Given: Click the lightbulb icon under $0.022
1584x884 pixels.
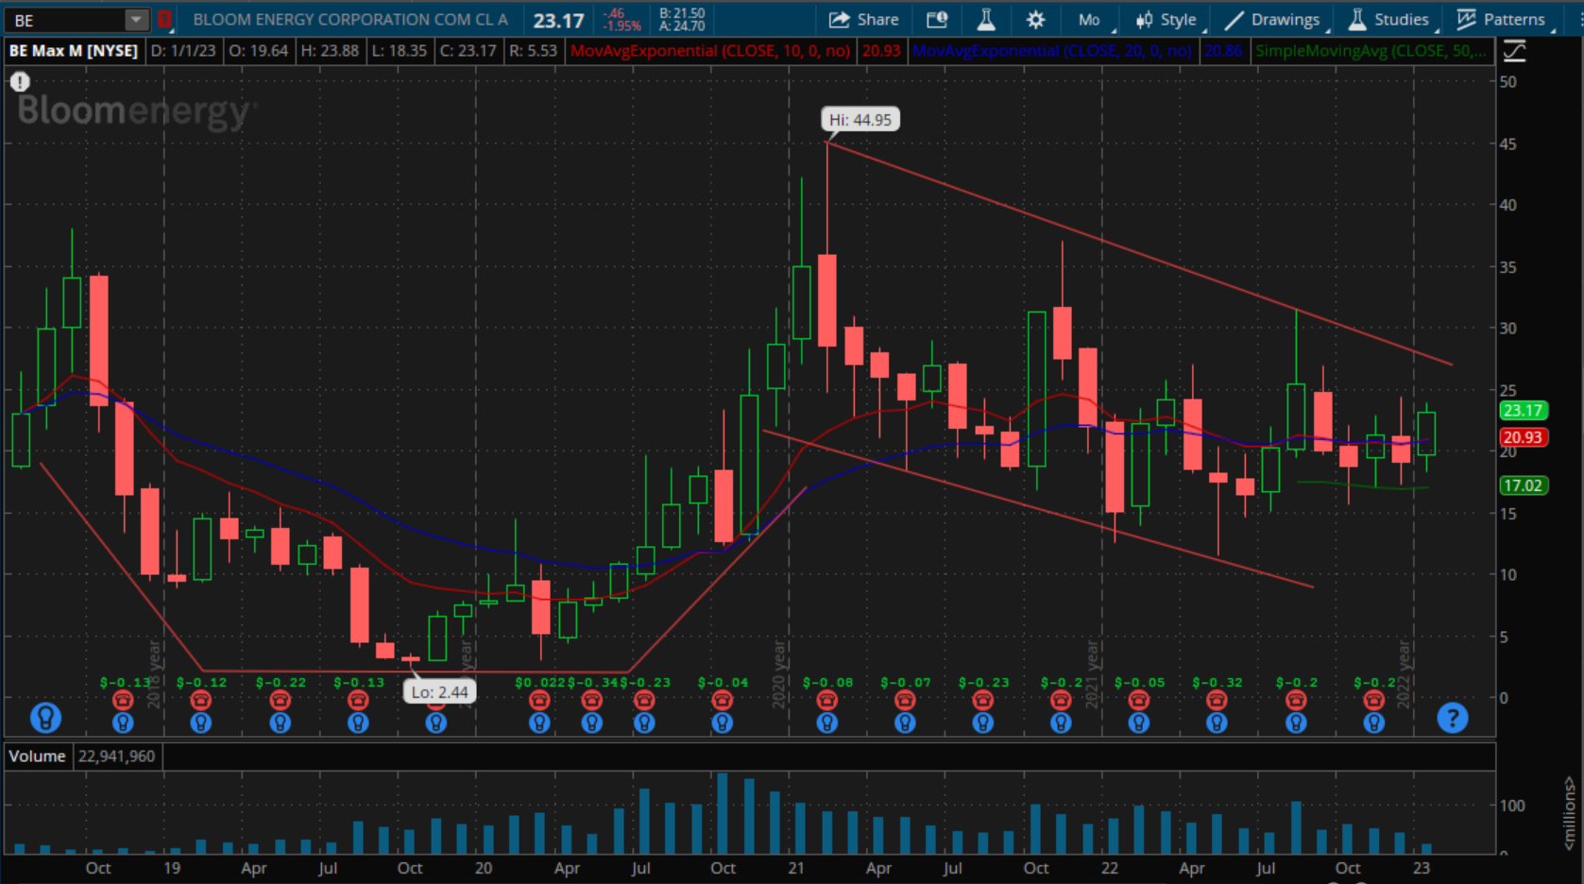Looking at the screenshot, I should pyautogui.click(x=539, y=722).
